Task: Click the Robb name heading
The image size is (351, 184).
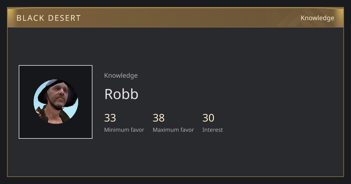Action: coord(121,94)
